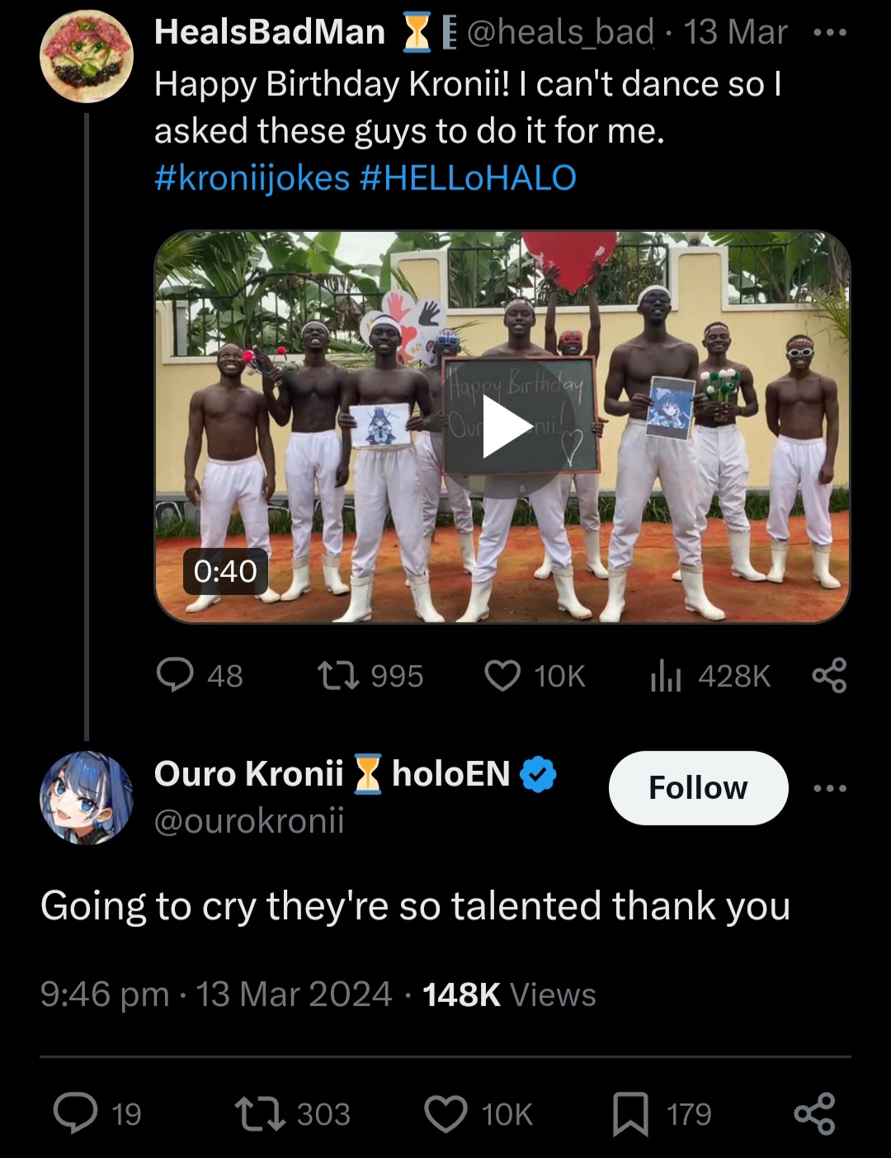The width and height of the screenshot is (891, 1158).
Task: Open the #HELLoHALO hashtag
Action: (x=468, y=177)
